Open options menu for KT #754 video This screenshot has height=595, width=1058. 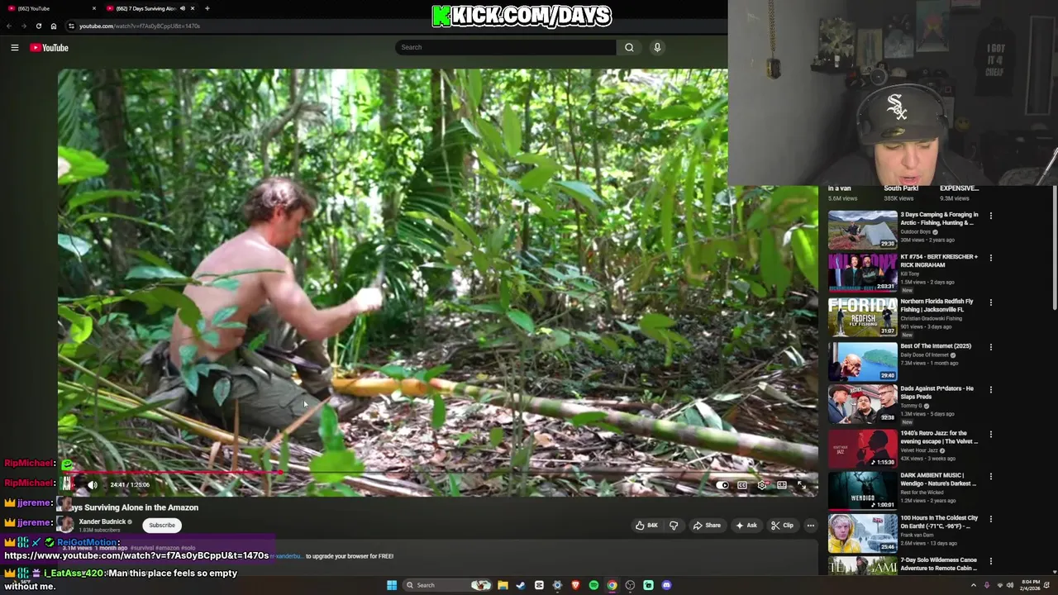[x=990, y=258]
